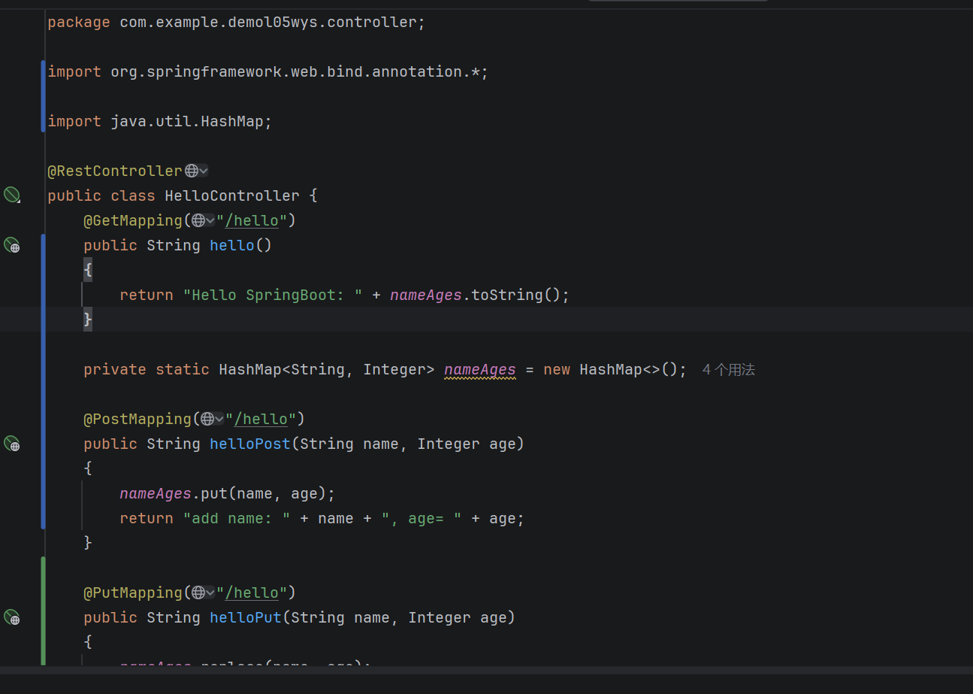Open the globe URL dropdown inside @PutMapping

[x=203, y=592]
